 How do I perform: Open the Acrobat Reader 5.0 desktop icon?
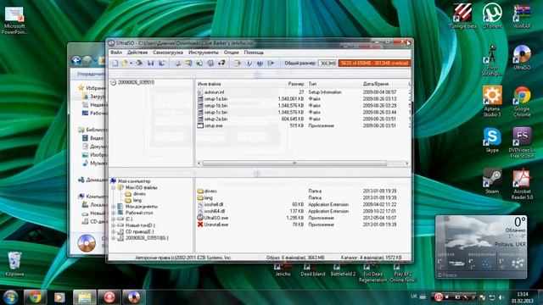522,184
